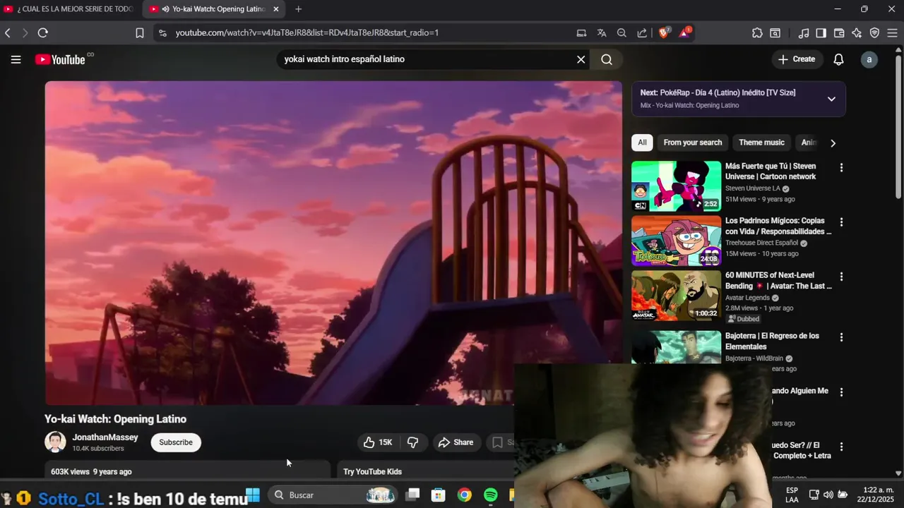Open ESP LAA keyboard language indicator
Image resolution: width=904 pixels, height=508 pixels.
point(792,495)
